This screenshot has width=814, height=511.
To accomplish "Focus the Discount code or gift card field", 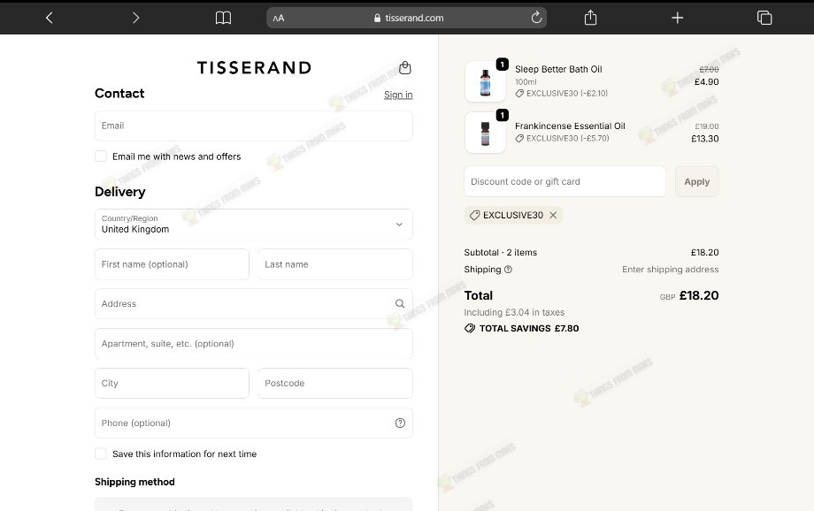I will [x=564, y=181].
